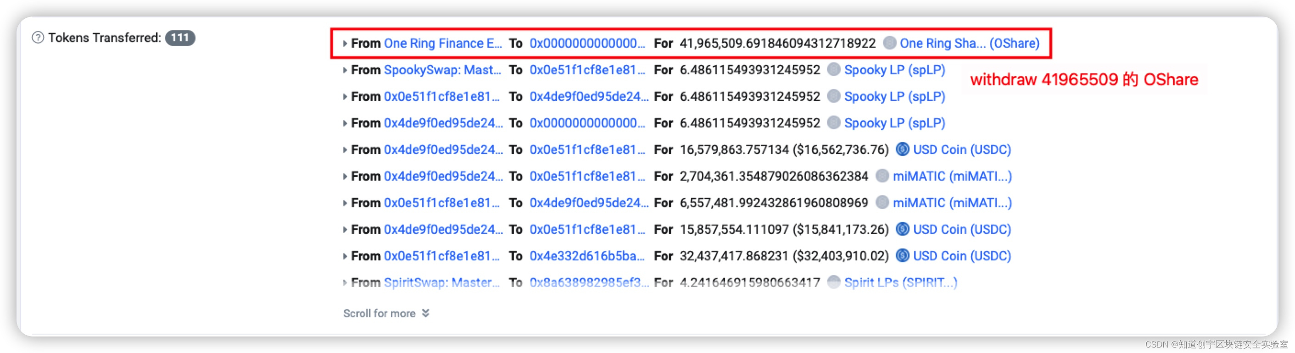Click Spooky LP token icon in SpookySwap row

tap(833, 69)
